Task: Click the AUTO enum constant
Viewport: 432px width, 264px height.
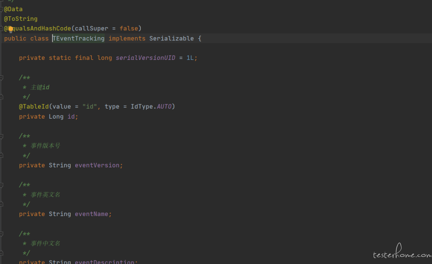Action: (164, 106)
